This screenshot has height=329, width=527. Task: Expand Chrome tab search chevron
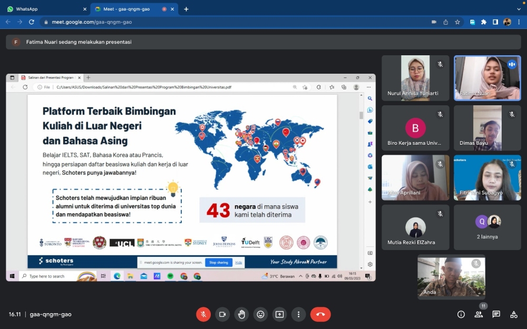point(519,9)
